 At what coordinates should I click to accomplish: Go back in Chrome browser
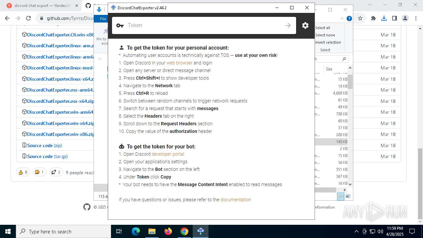click(x=7, y=19)
